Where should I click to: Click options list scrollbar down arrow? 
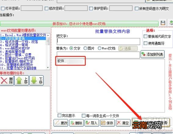48,68
